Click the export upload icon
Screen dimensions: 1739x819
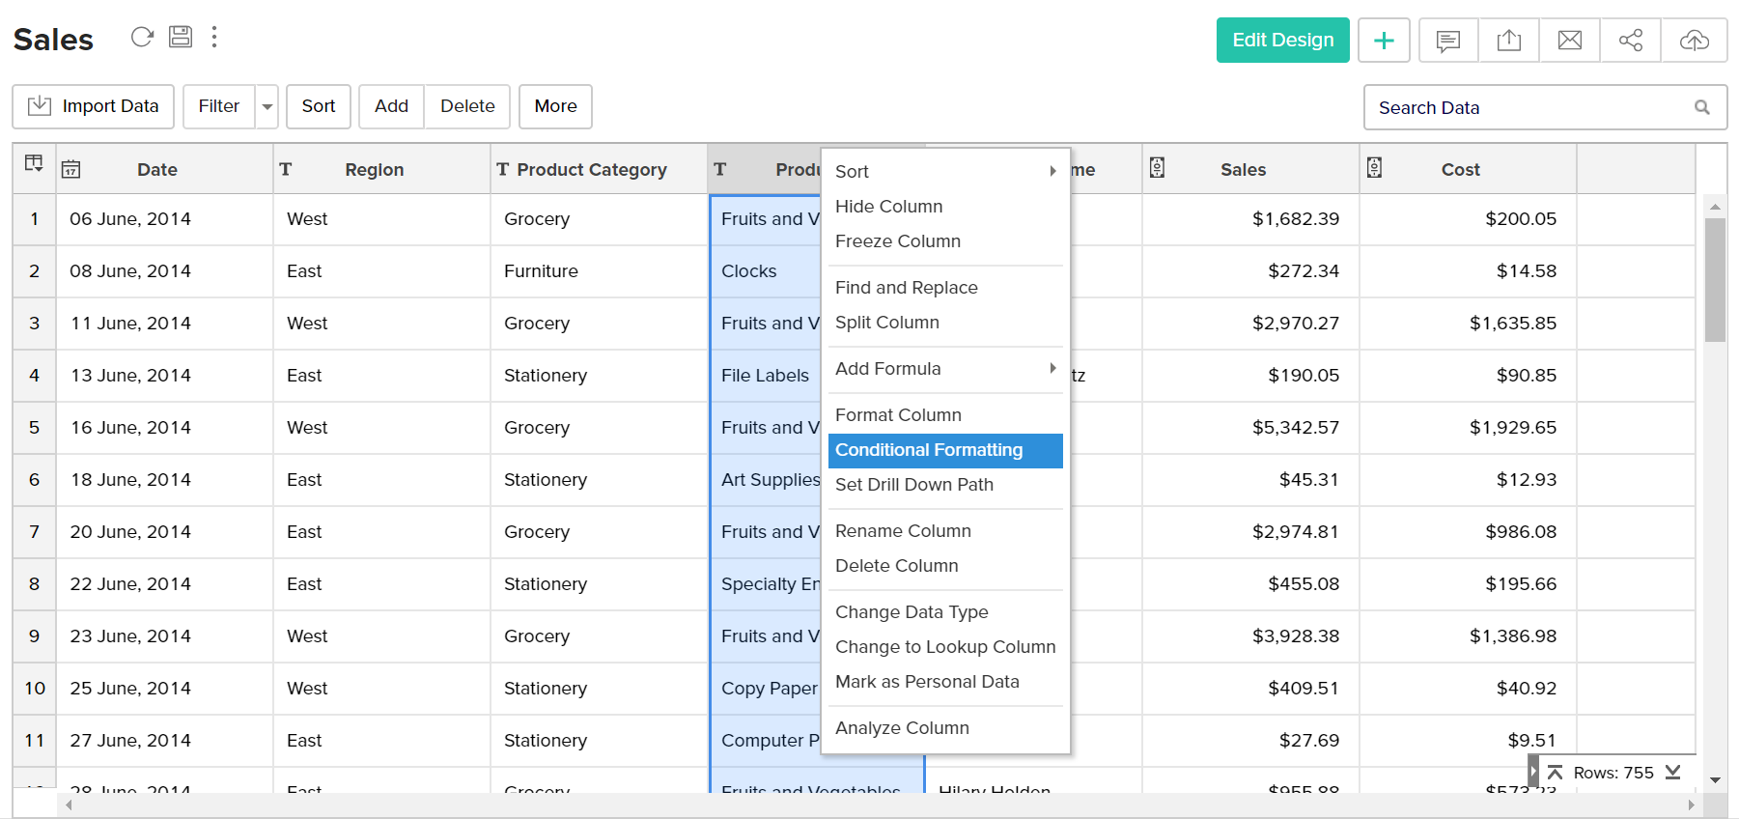1508,41
